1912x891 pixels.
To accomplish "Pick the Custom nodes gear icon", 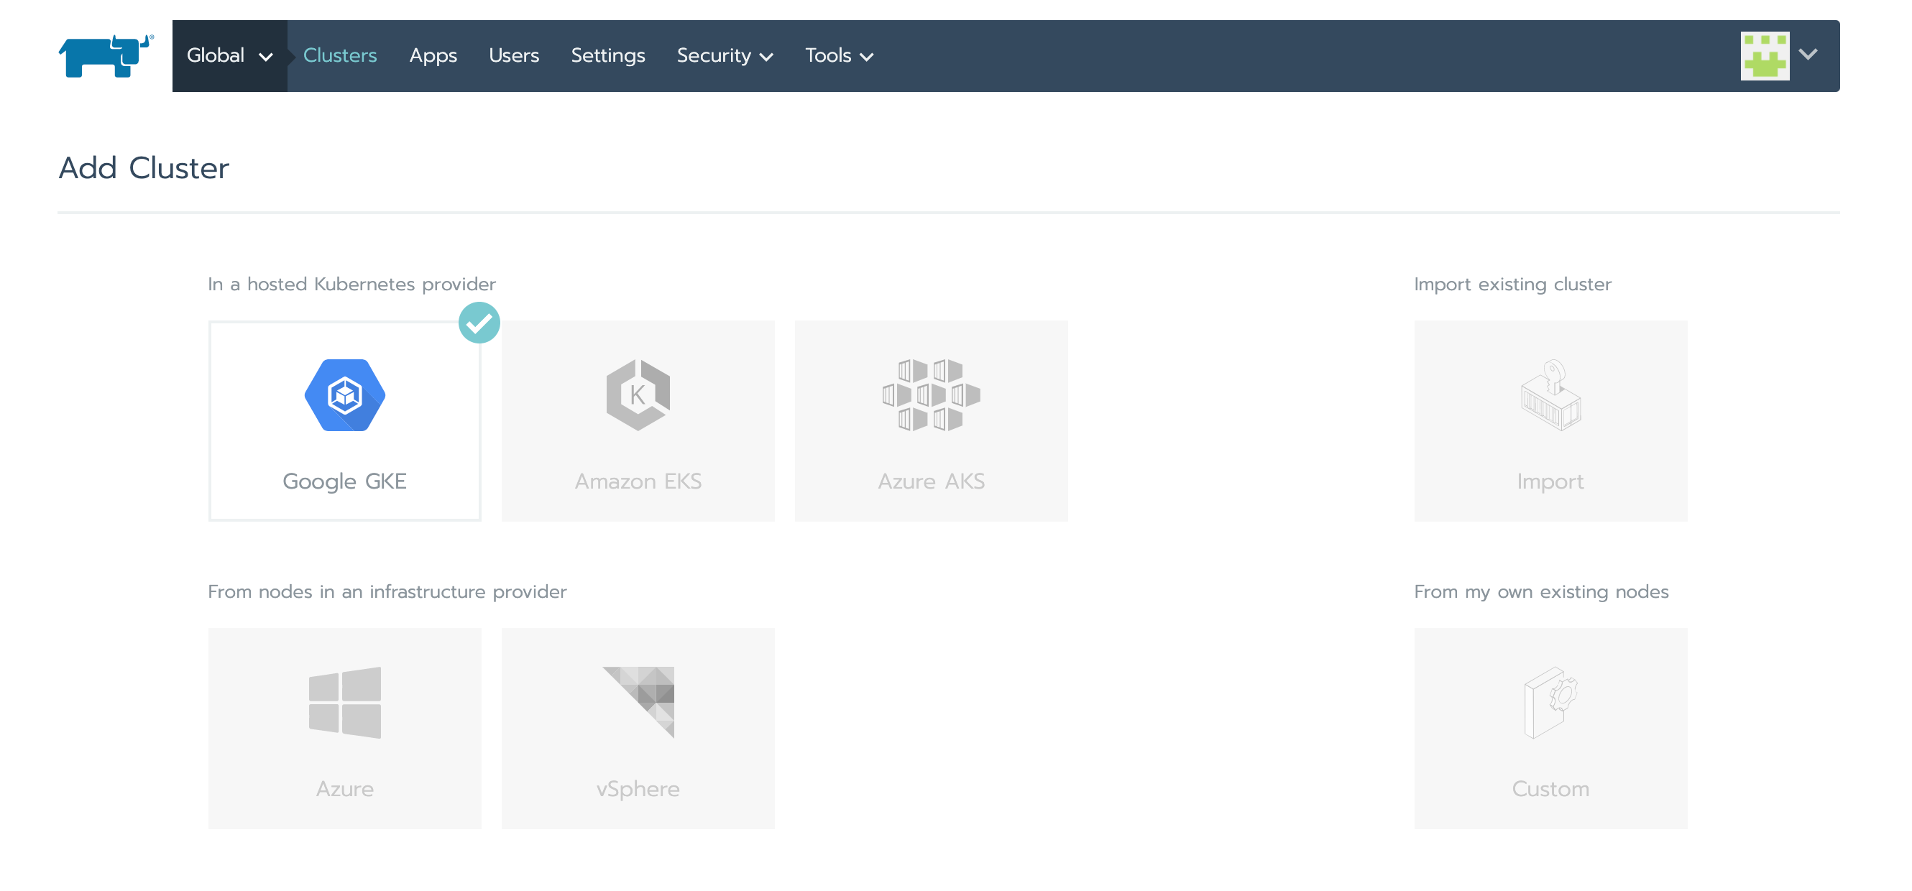I will (x=1550, y=702).
